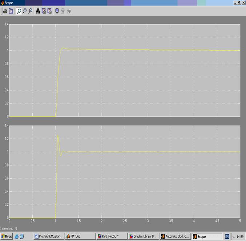Switch to the Ris8_ModSU model window
This screenshot has width=246, height=241.
[x=112, y=236]
